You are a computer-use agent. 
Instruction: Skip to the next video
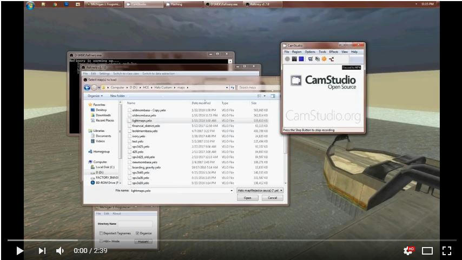(42, 251)
